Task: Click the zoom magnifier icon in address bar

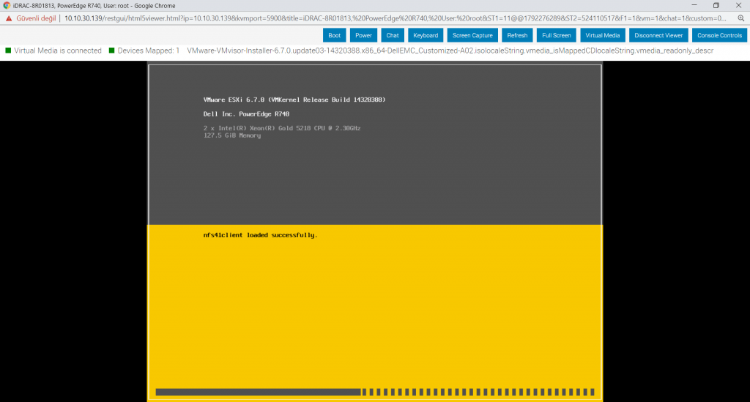Action: coord(740,18)
